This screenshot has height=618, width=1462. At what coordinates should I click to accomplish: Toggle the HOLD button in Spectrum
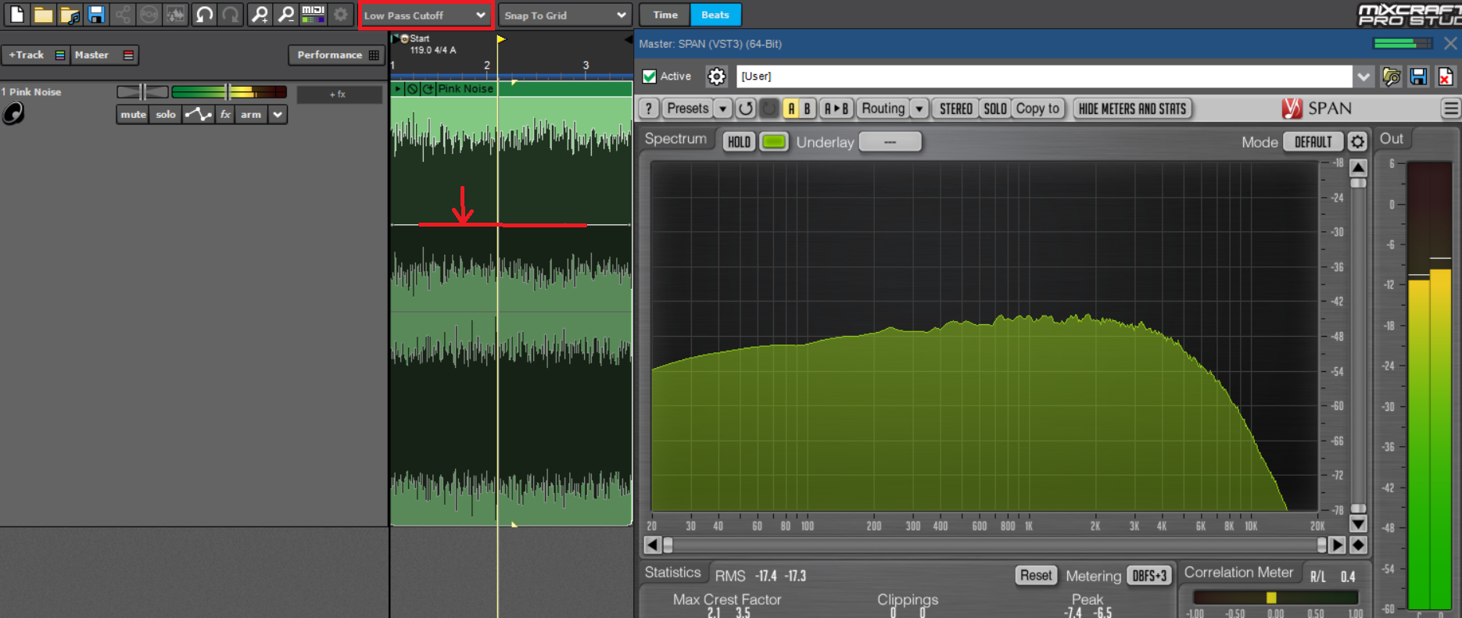coord(739,141)
